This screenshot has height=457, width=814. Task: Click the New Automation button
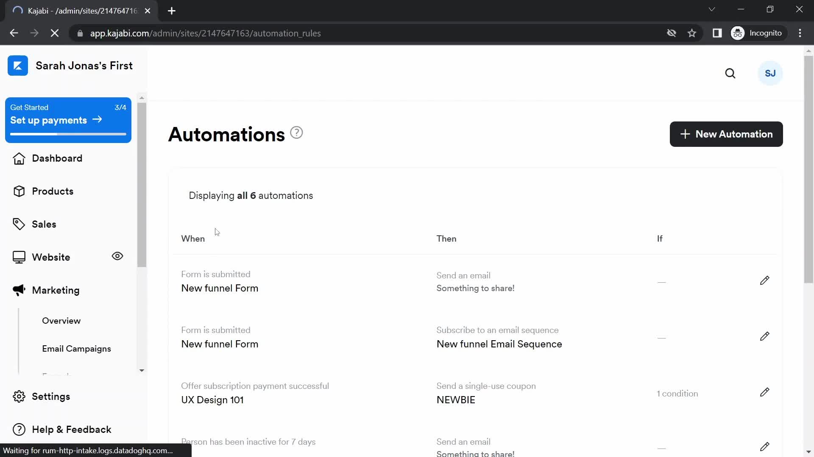tap(726, 134)
